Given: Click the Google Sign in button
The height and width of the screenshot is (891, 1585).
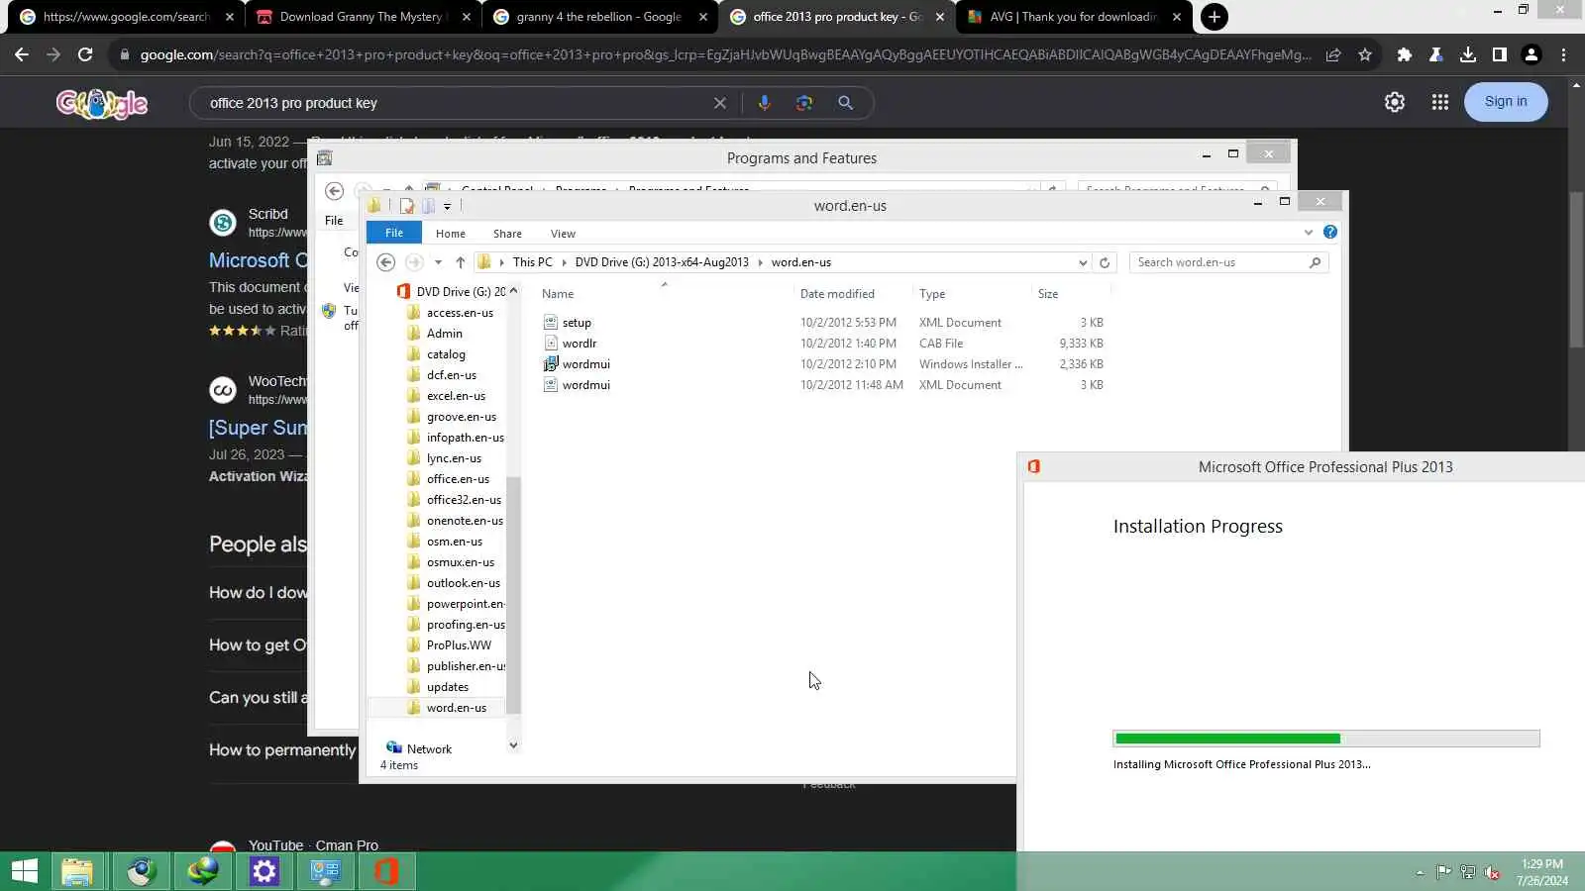Looking at the screenshot, I should click(x=1506, y=101).
